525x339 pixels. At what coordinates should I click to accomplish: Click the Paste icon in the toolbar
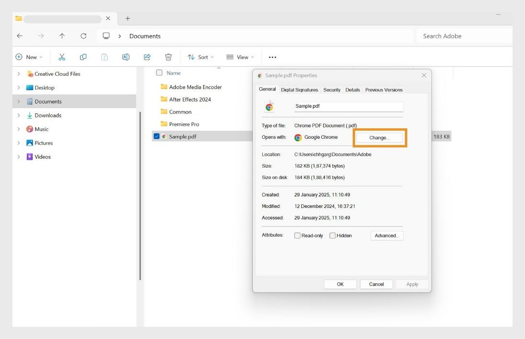[104, 56]
